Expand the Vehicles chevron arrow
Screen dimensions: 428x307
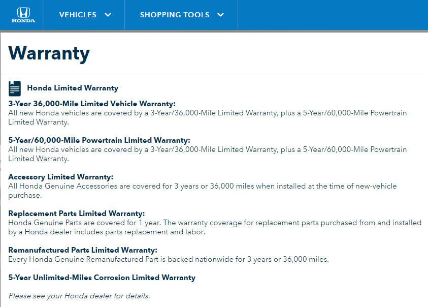(108, 15)
